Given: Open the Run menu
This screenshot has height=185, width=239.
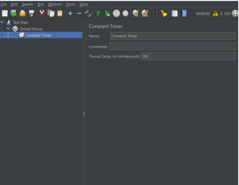Looking at the screenshot, I should (x=41, y=4).
